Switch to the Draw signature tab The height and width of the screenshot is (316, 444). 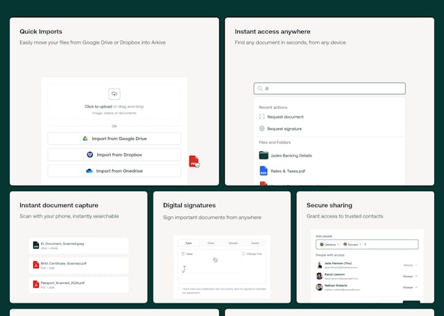(x=211, y=243)
